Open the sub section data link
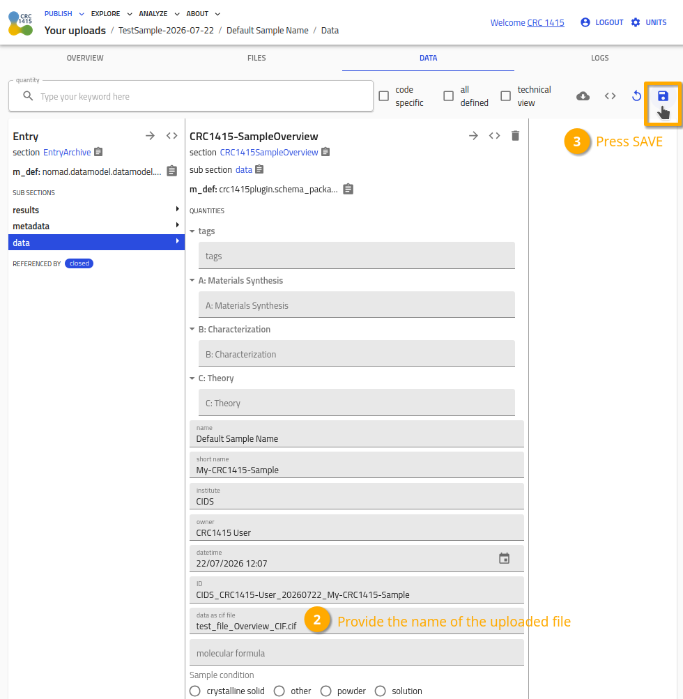This screenshot has height=699, width=683. coord(244,170)
